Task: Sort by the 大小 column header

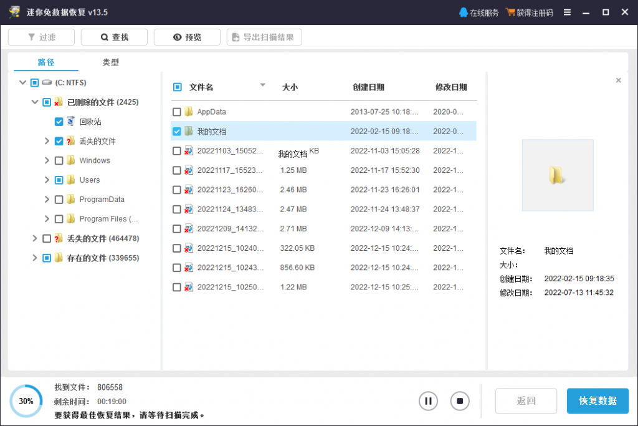Action: pyautogui.click(x=290, y=87)
